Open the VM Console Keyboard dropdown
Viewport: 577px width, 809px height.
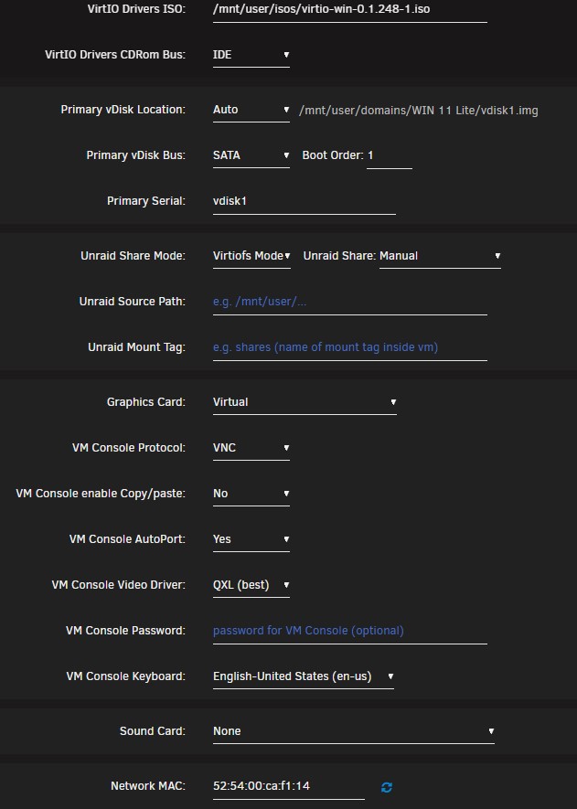(303, 677)
